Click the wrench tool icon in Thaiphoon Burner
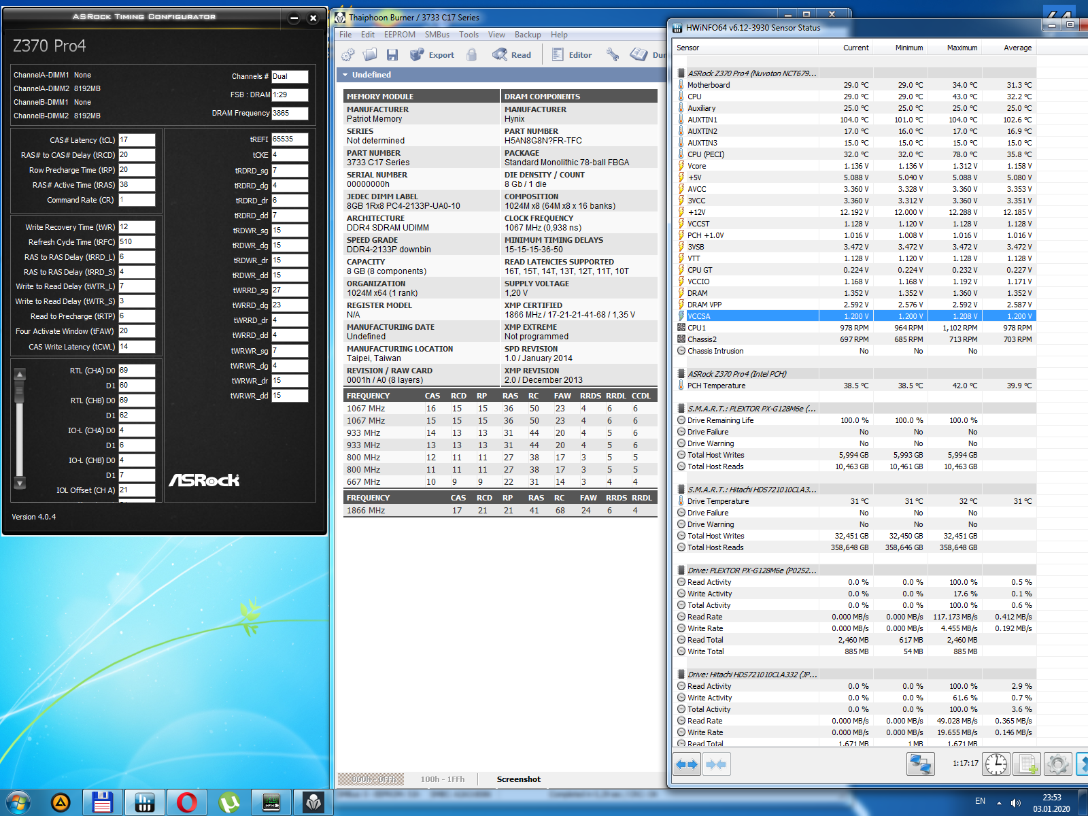Image resolution: width=1088 pixels, height=816 pixels. pyautogui.click(x=613, y=55)
